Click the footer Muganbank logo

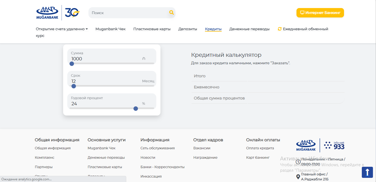pyautogui.click(x=306, y=145)
